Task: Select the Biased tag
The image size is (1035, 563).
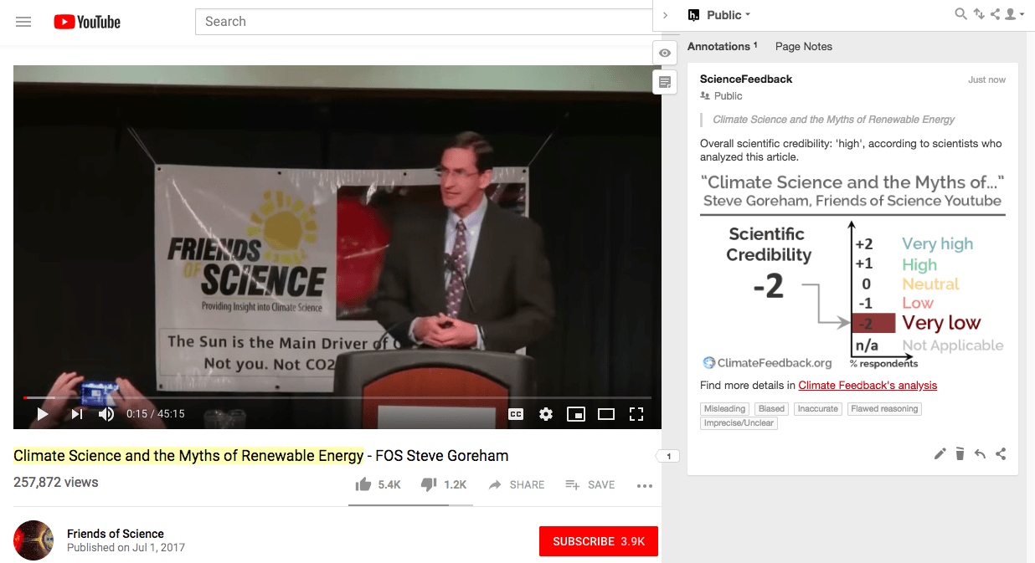Action: (771, 409)
